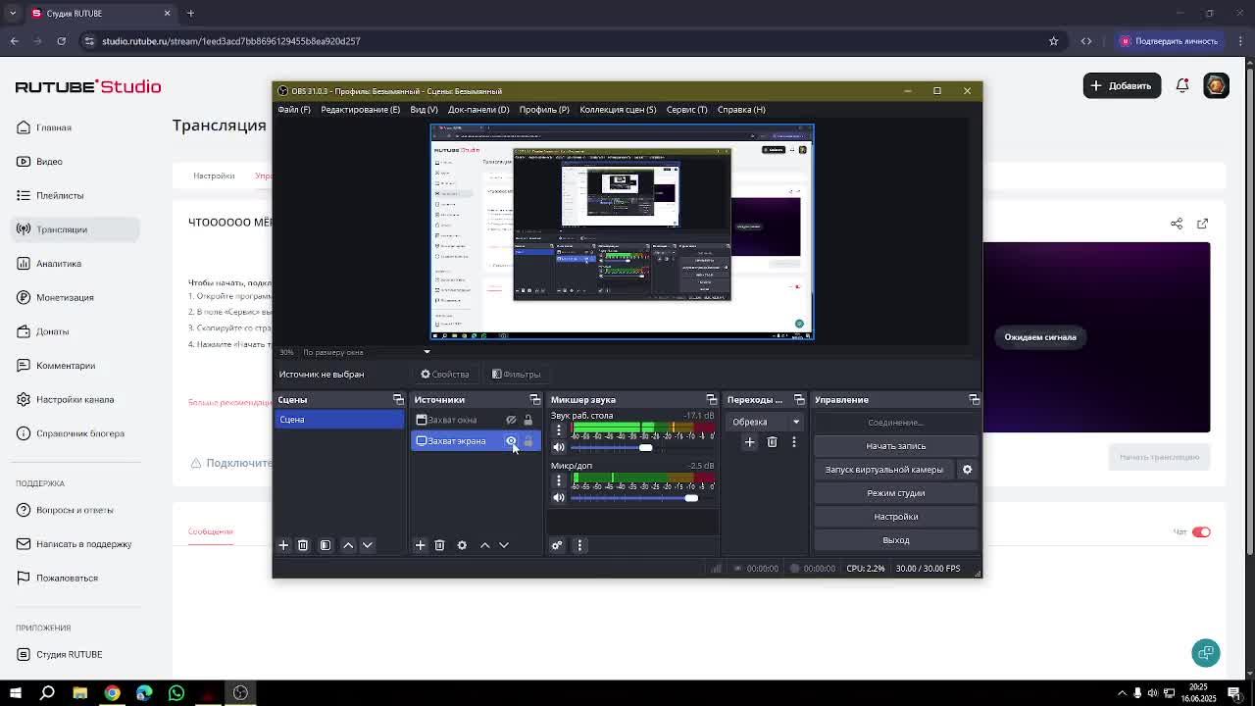Open source properties gear in Sources panel
This screenshot has width=1255, height=706.
[462, 545]
